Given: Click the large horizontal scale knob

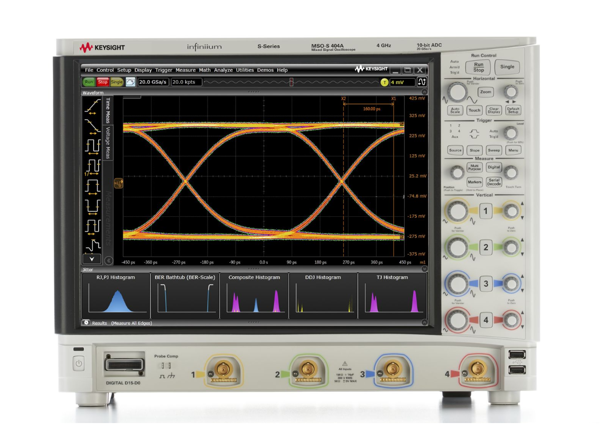Looking at the screenshot, I should pos(457,92).
